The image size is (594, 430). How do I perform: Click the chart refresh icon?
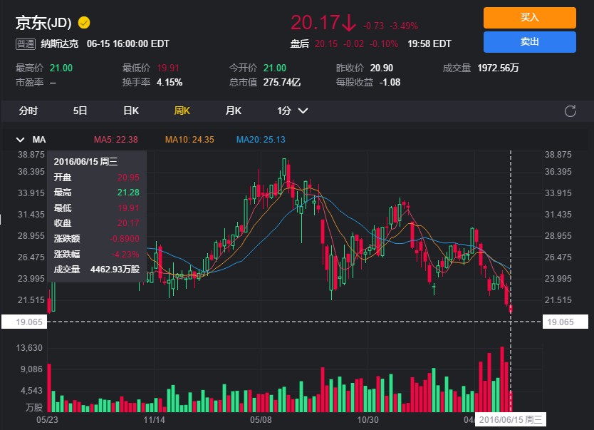[569, 111]
